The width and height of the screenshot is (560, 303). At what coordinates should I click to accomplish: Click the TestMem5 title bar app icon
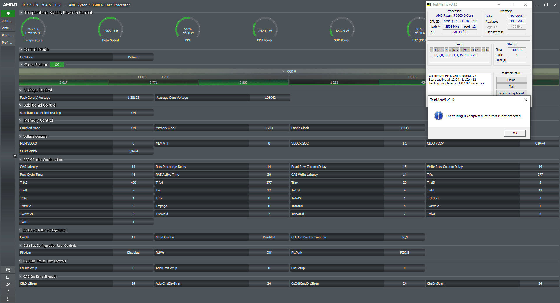tap(429, 4)
